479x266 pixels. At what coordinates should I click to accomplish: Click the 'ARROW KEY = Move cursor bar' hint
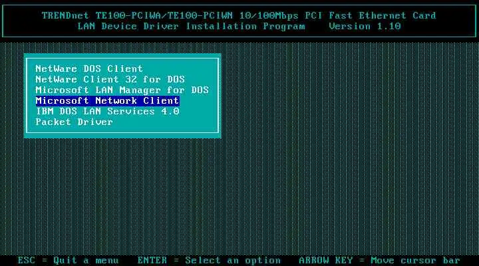tap(379, 261)
